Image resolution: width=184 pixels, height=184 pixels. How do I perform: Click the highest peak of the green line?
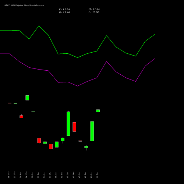(39, 26)
